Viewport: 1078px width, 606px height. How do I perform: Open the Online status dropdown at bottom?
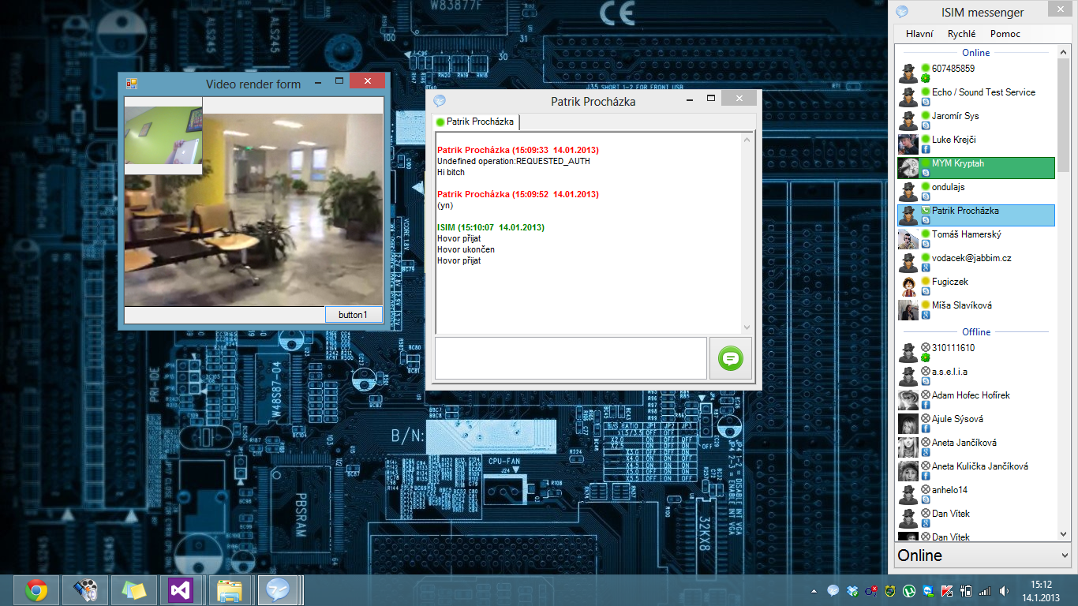click(982, 555)
